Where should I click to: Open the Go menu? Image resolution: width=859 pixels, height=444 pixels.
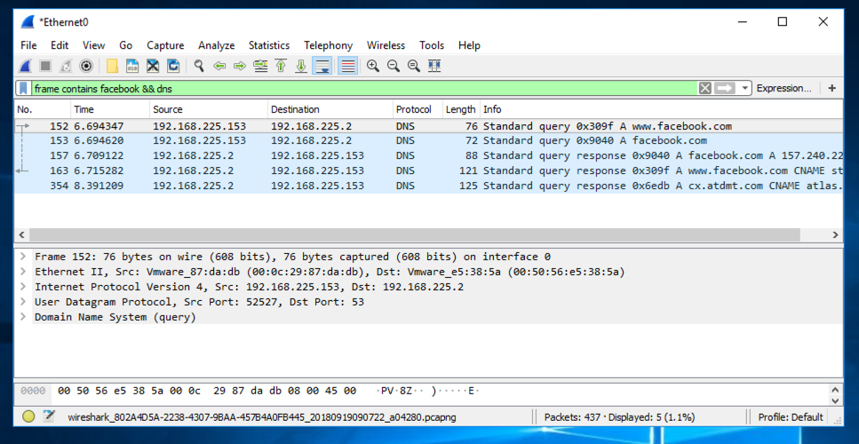[126, 45]
